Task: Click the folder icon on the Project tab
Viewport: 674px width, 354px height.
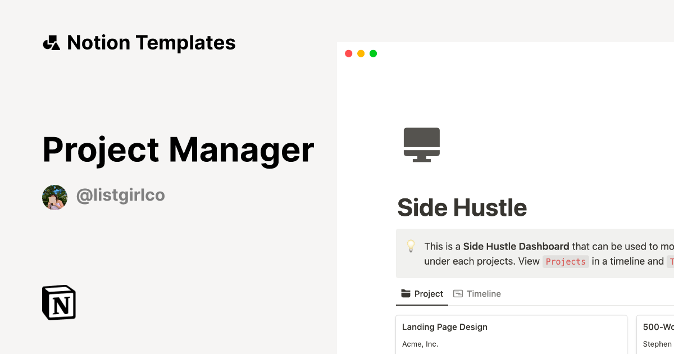Action: tap(406, 293)
